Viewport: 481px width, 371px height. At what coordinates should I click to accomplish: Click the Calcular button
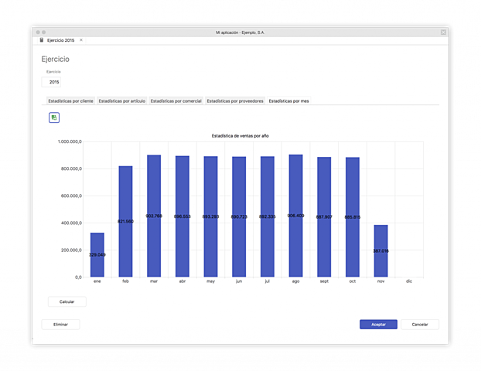pyautogui.click(x=67, y=301)
